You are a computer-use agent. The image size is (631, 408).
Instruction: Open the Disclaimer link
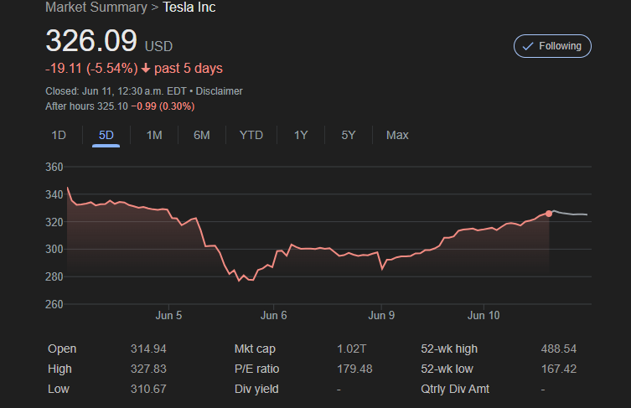click(219, 91)
